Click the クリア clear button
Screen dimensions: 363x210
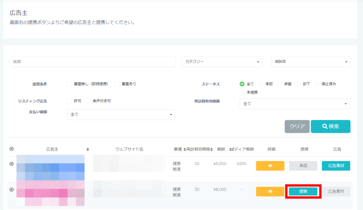coord(297,126)
